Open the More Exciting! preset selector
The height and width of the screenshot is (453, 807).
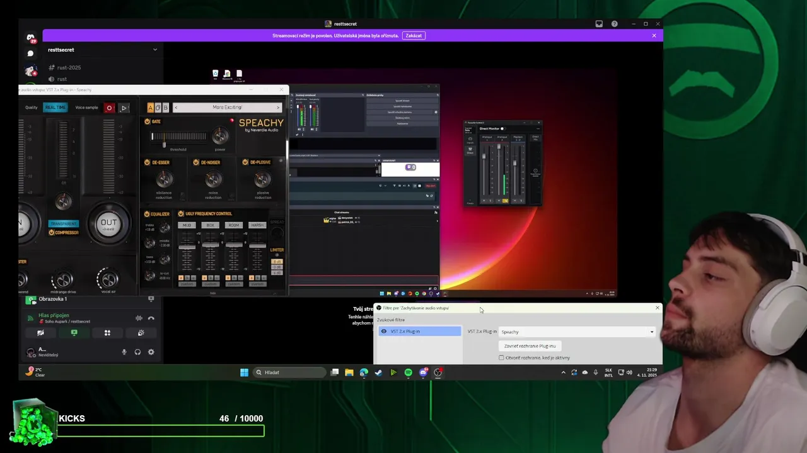point(227,108)
